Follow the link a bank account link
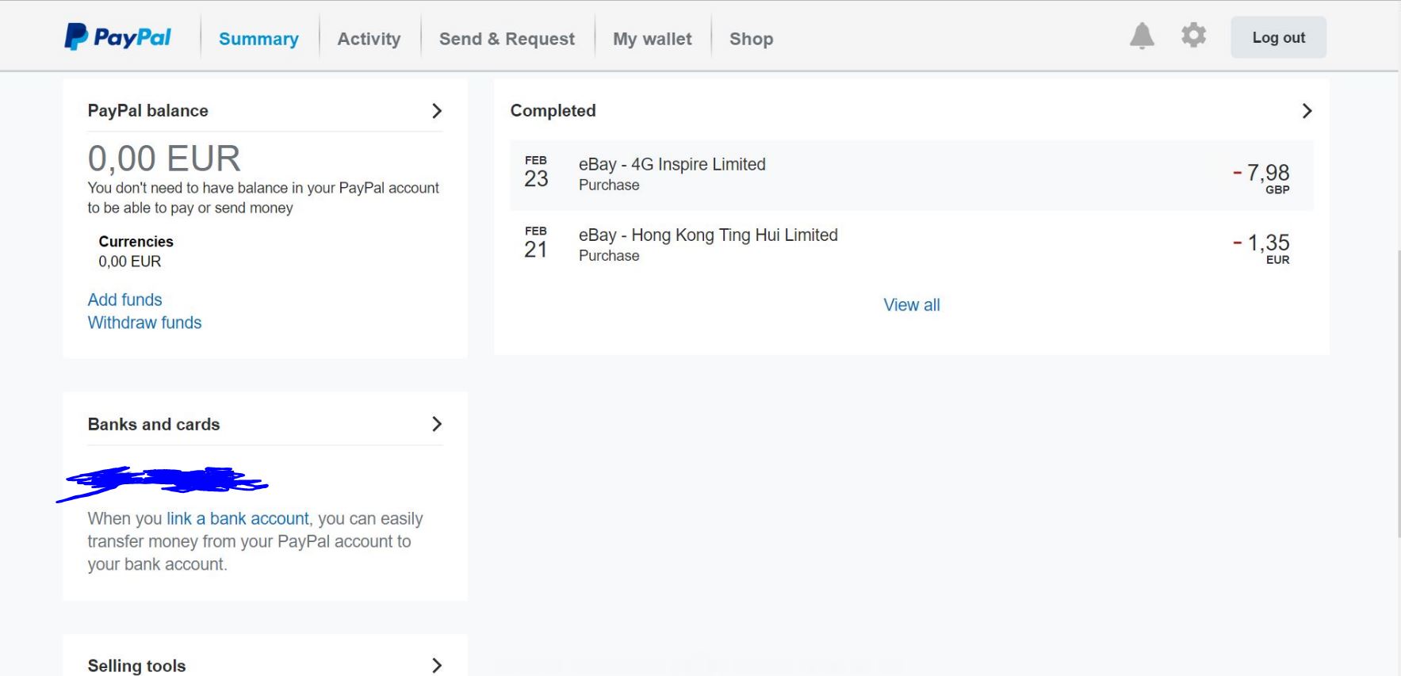Screen dimensions: 1401x676 click(237, 518)
